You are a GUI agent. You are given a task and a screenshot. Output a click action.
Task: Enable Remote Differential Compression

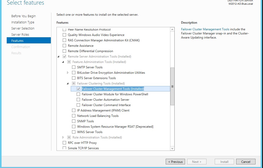pos(64,51)
